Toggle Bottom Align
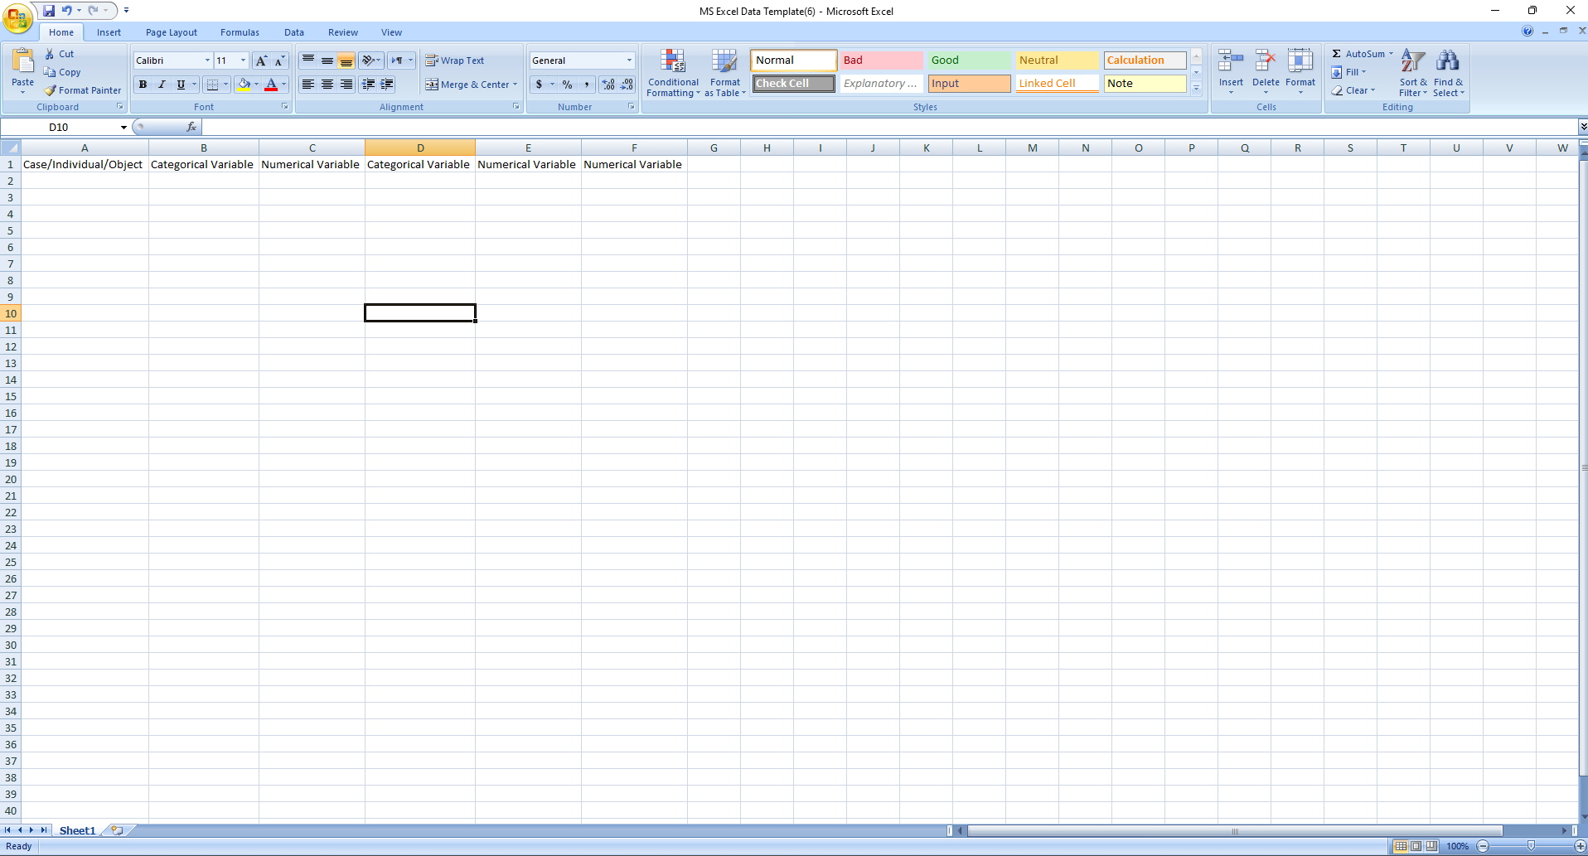Screen dimensions: 1588x856 [x=346, y=60]
